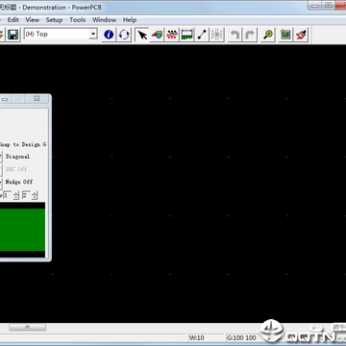Open the Design toolbox icon
Viewport: 346px width, 346px height.
157,35
